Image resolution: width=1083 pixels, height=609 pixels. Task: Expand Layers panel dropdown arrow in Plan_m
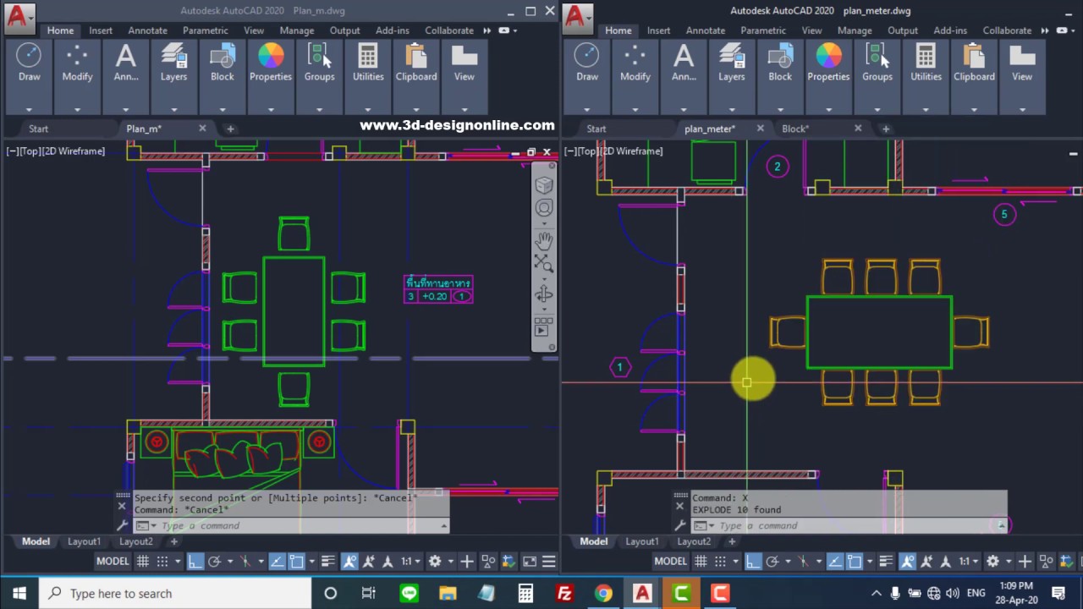(173, 108)
